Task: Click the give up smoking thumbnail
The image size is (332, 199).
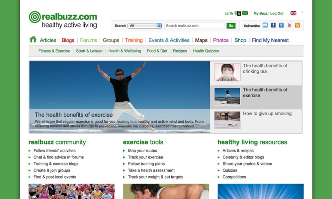Action: tap(227, 120)
